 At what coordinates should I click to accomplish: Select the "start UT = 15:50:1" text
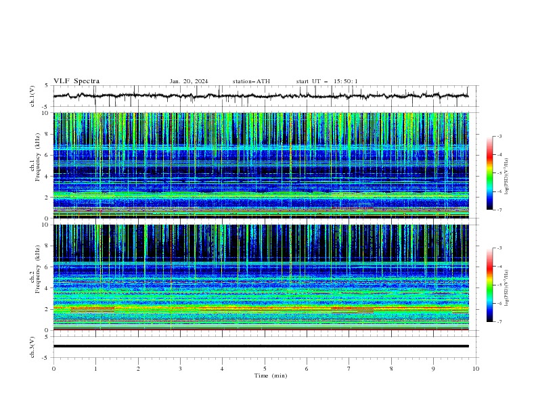327,81
